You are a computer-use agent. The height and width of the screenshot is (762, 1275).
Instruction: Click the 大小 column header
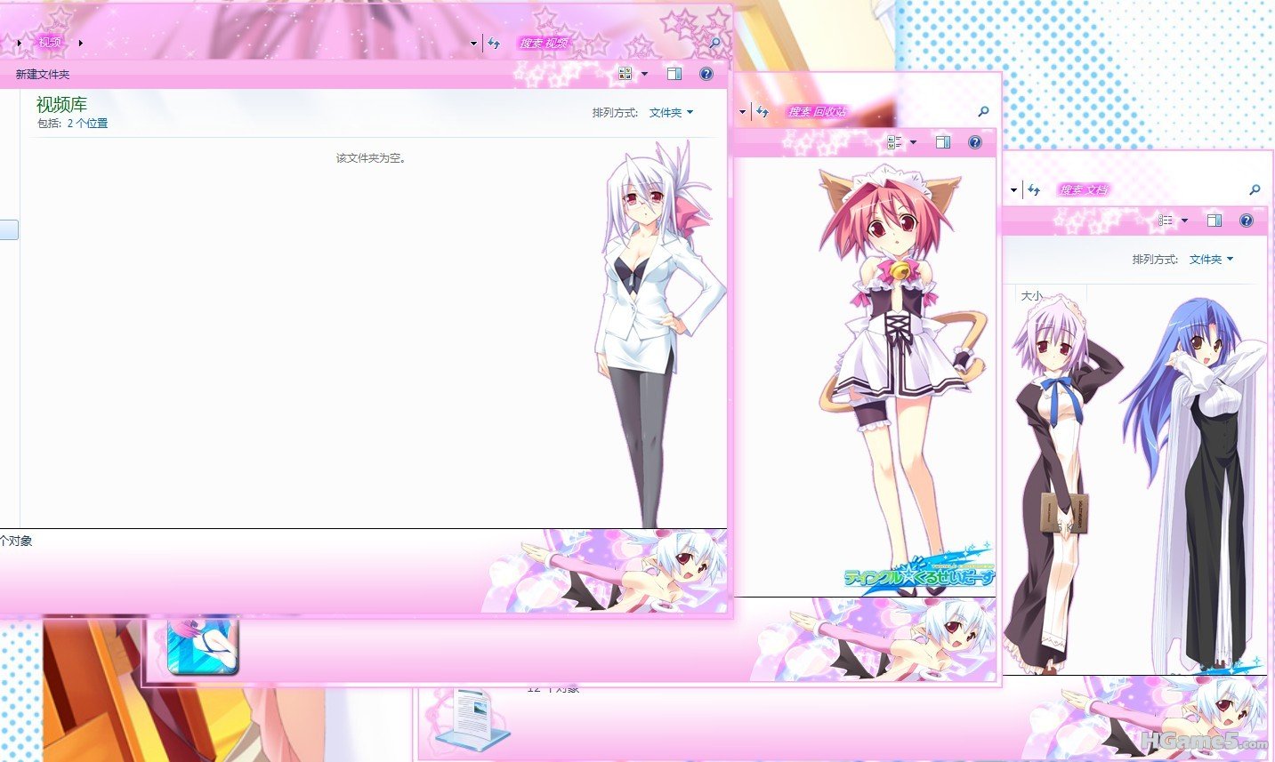click(x=1032, y=296)
